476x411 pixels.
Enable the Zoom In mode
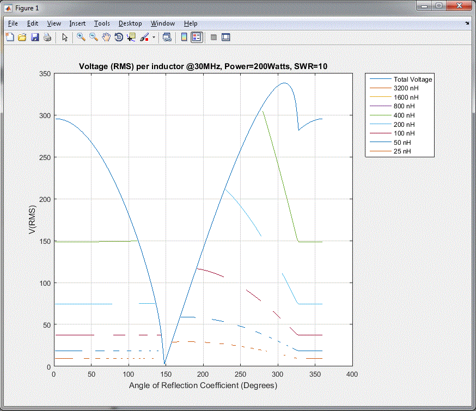[81, 37]
